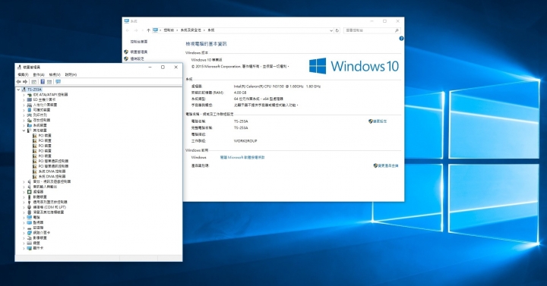Click the action pane toolbar icon in Device Manager
Viewport: 547px width, 286px height.
[49, 81]
